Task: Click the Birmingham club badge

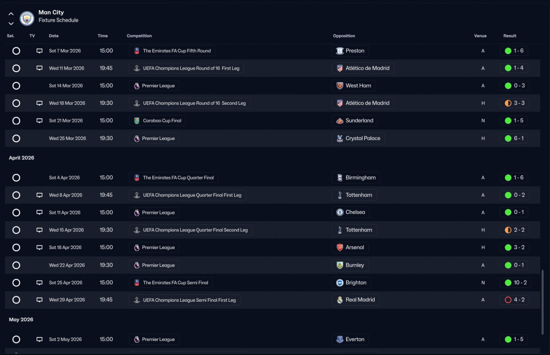Action: click(340, 178)
